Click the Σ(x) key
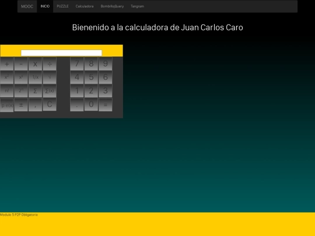This screenshot has height=236, width=315. [50, 91]
